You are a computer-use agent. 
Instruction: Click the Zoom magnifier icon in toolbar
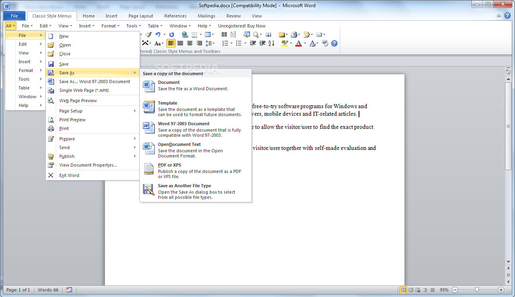[x=255, y=35]
